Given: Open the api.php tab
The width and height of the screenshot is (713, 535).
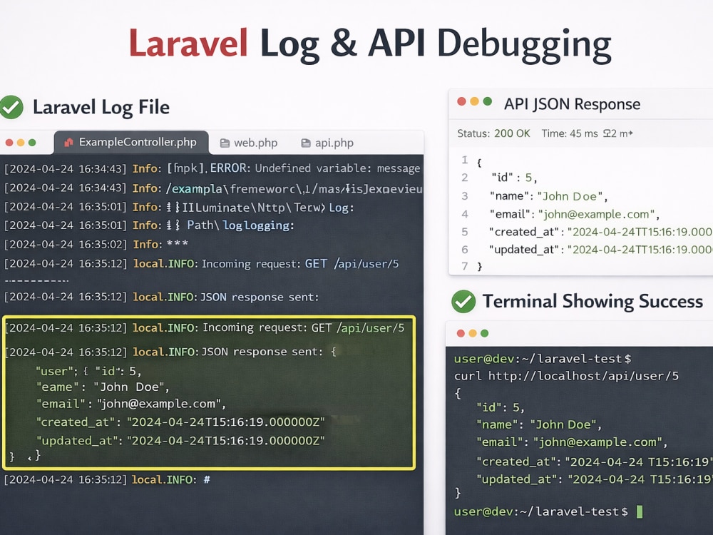Looking at the screenshot, I should point(327,143).
